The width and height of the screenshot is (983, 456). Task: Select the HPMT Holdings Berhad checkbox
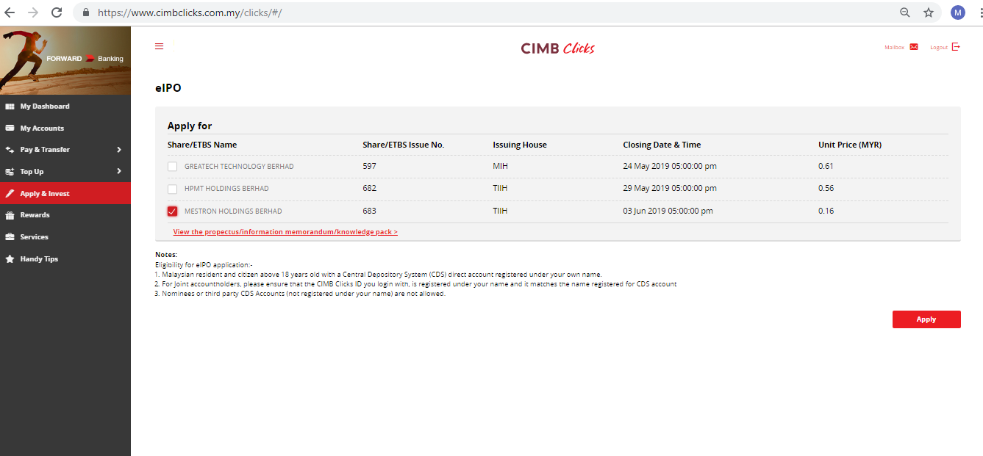pos(172,189)
